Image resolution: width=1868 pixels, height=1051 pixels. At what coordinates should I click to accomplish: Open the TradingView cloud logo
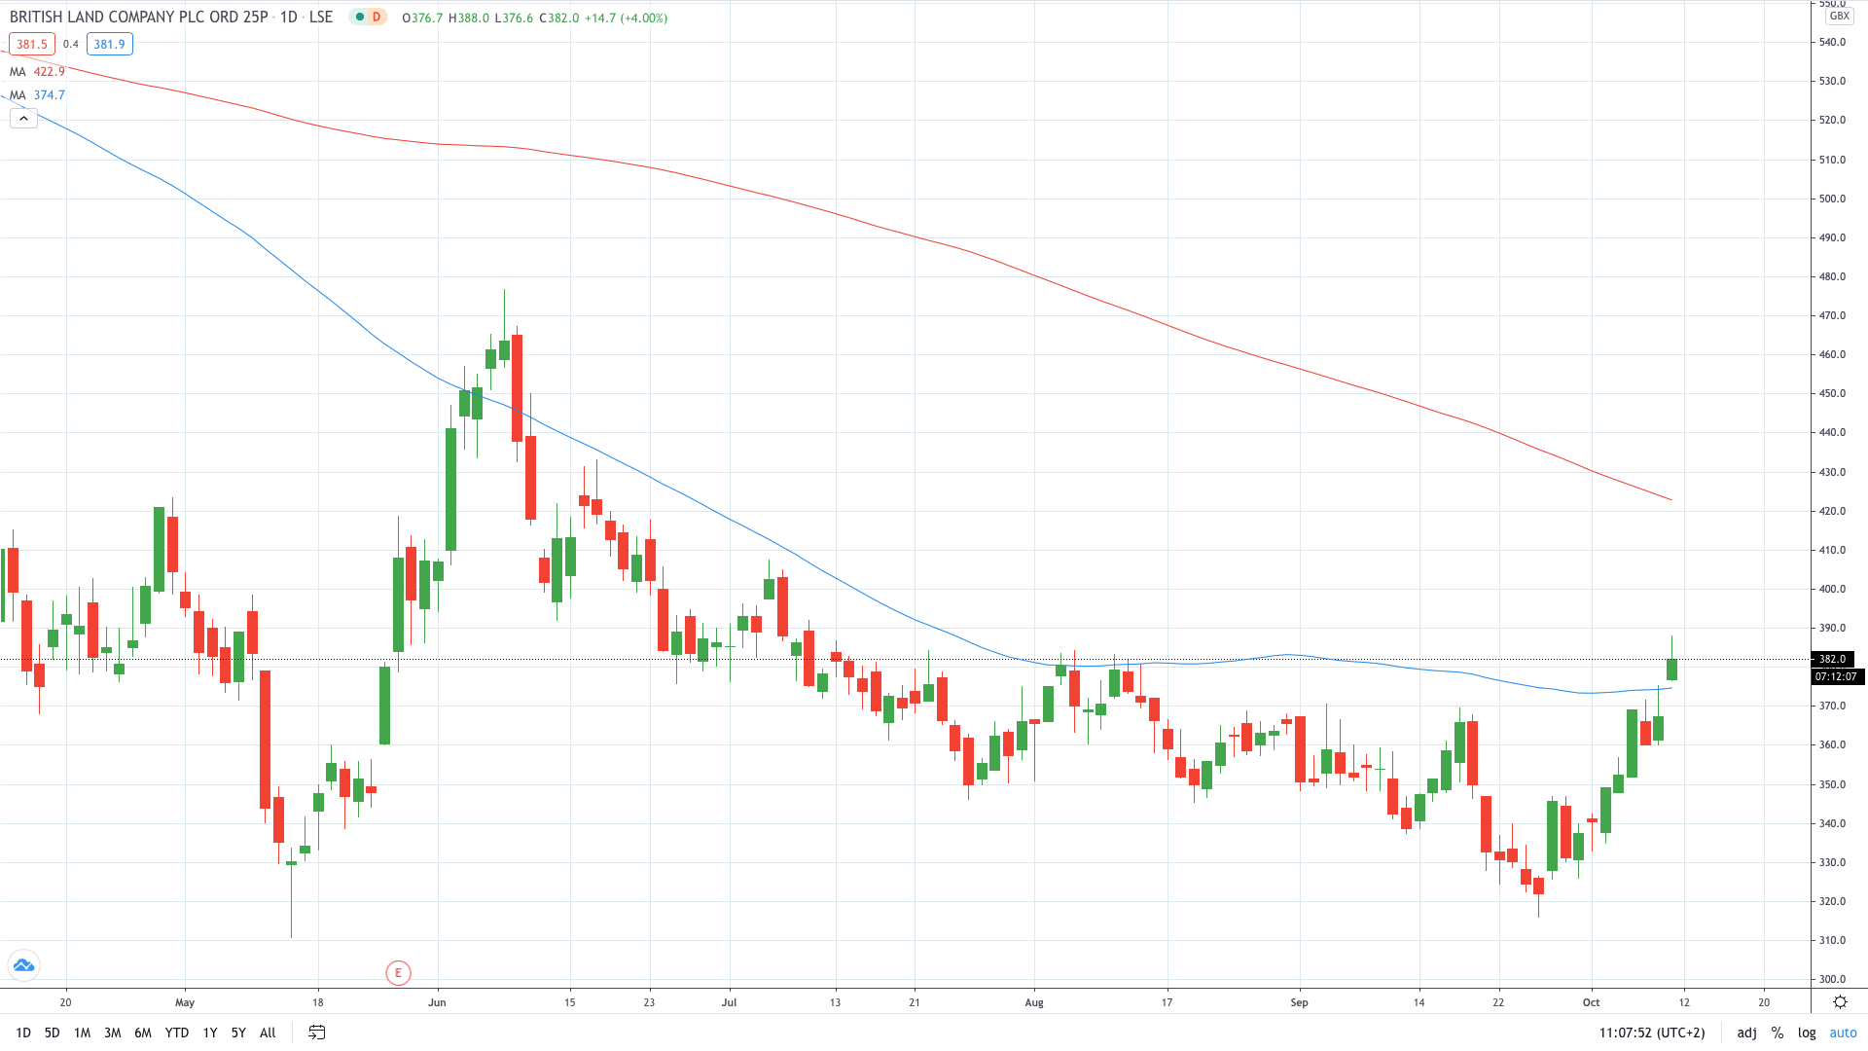pyautogui.click(x=23, y=965)
